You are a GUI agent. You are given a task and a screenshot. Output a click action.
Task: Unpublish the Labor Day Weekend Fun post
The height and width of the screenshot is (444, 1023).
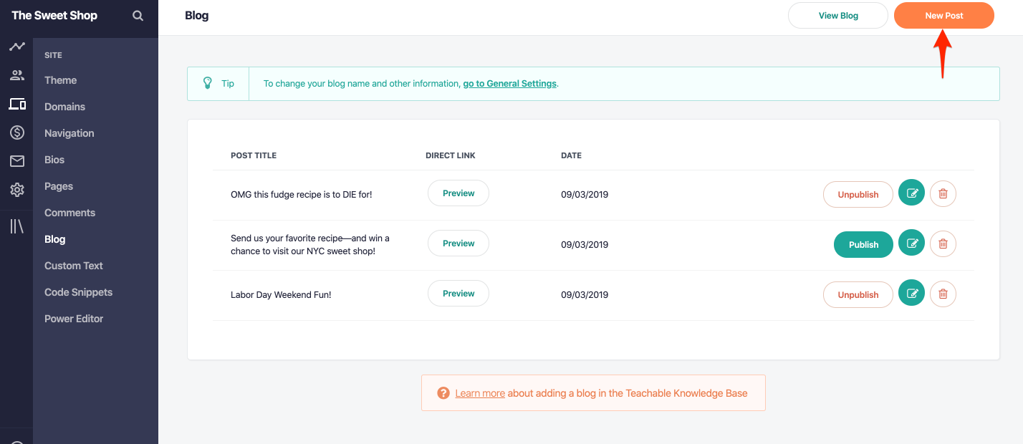[x=858, y=294]
